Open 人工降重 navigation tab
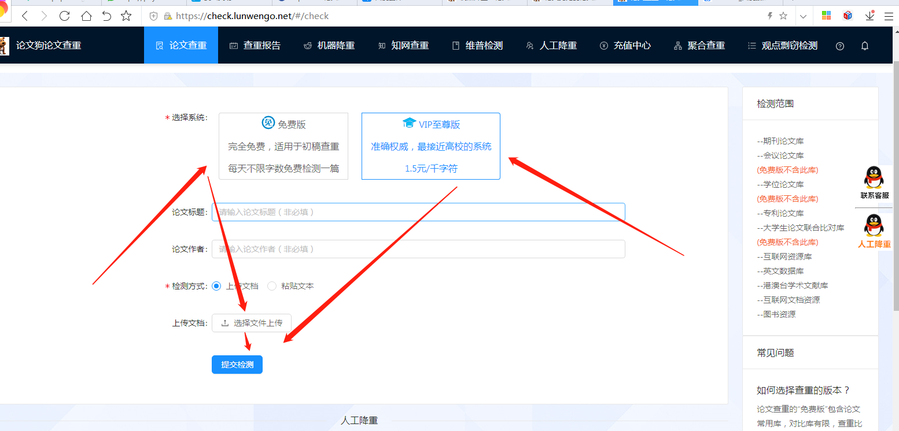899x431 pixels. coord(551,45)
